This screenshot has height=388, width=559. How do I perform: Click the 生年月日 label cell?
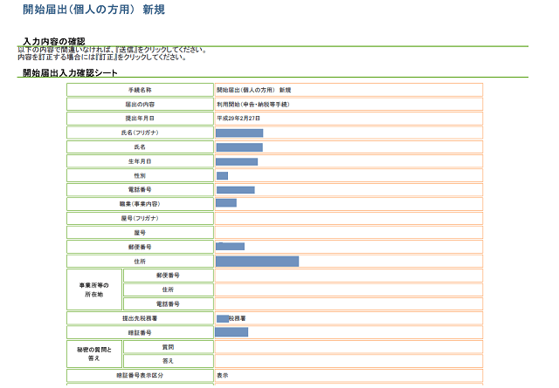(140, 161)
